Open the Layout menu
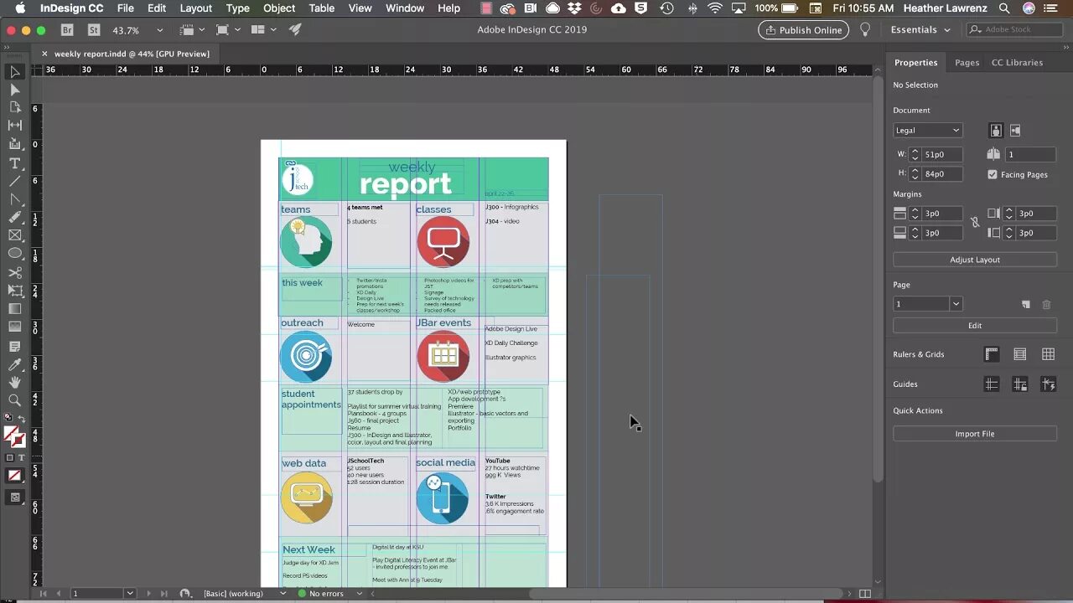Image resolution: width=1073 pixels, height=603 pixels. [x=195, y=8]
